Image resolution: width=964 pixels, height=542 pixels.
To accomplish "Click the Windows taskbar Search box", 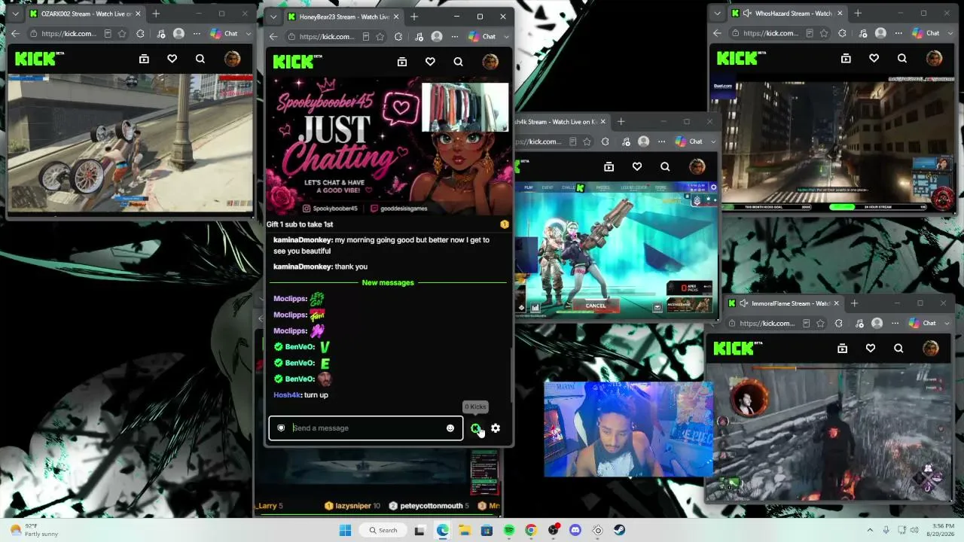I will point(383,530).
